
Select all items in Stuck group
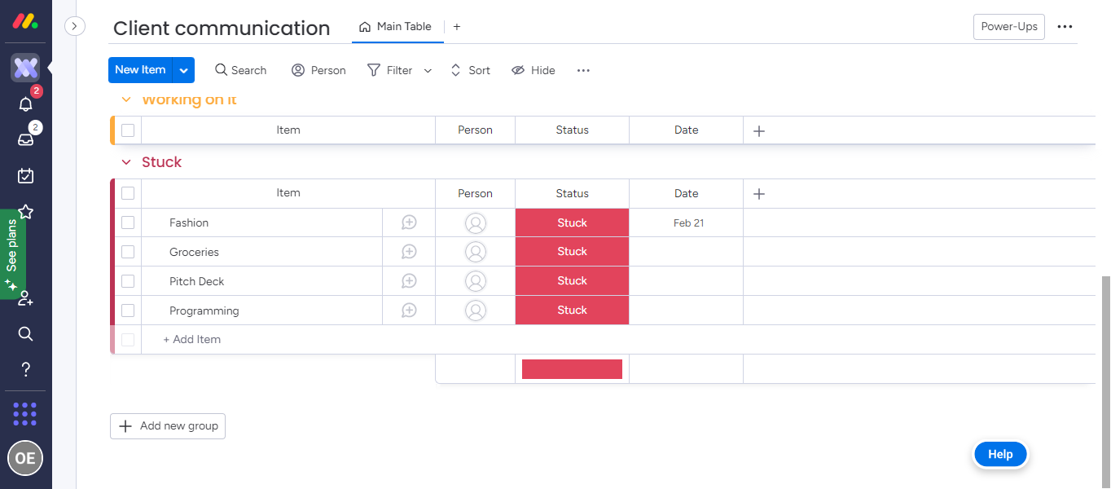(128, 193)
